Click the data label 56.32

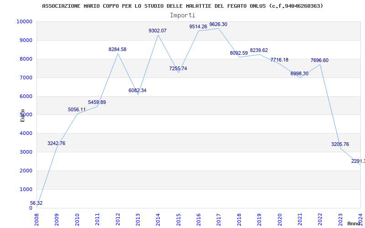pos(36,203)
